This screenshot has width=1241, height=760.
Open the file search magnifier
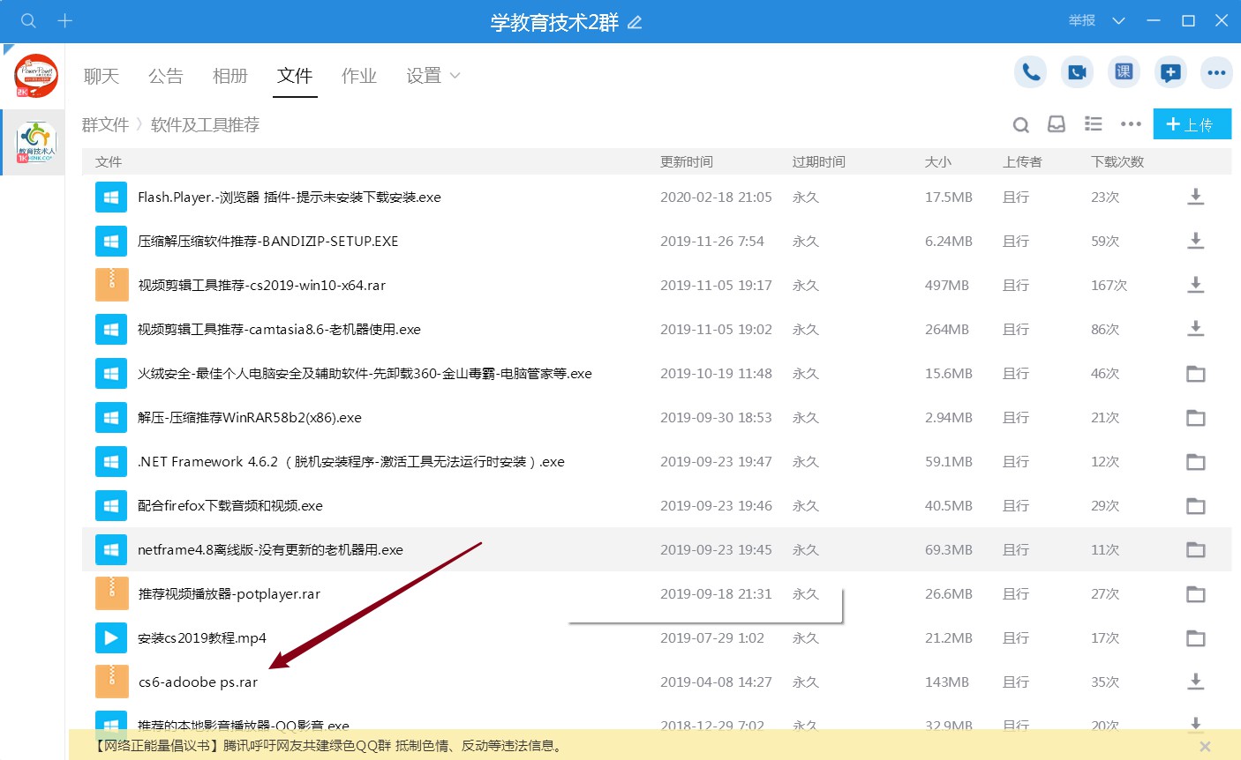coord(1020,124)
